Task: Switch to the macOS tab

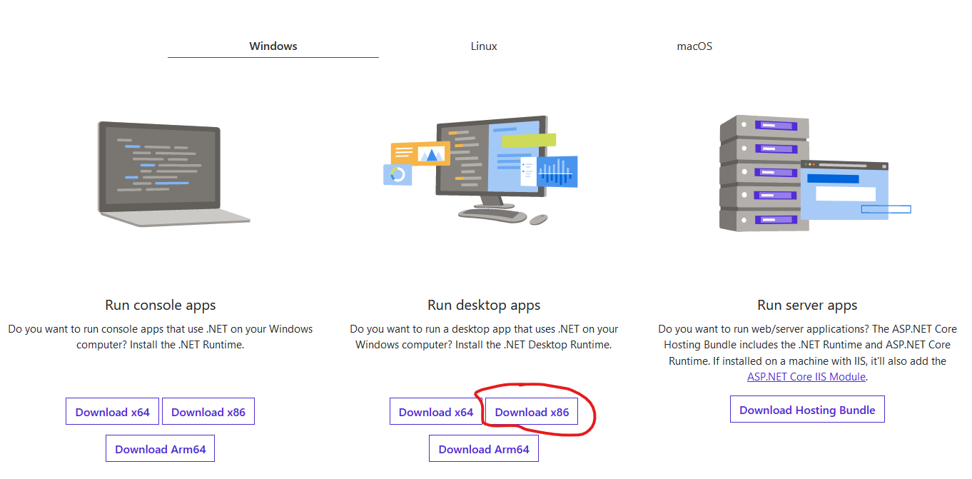Action: (694, 46)
